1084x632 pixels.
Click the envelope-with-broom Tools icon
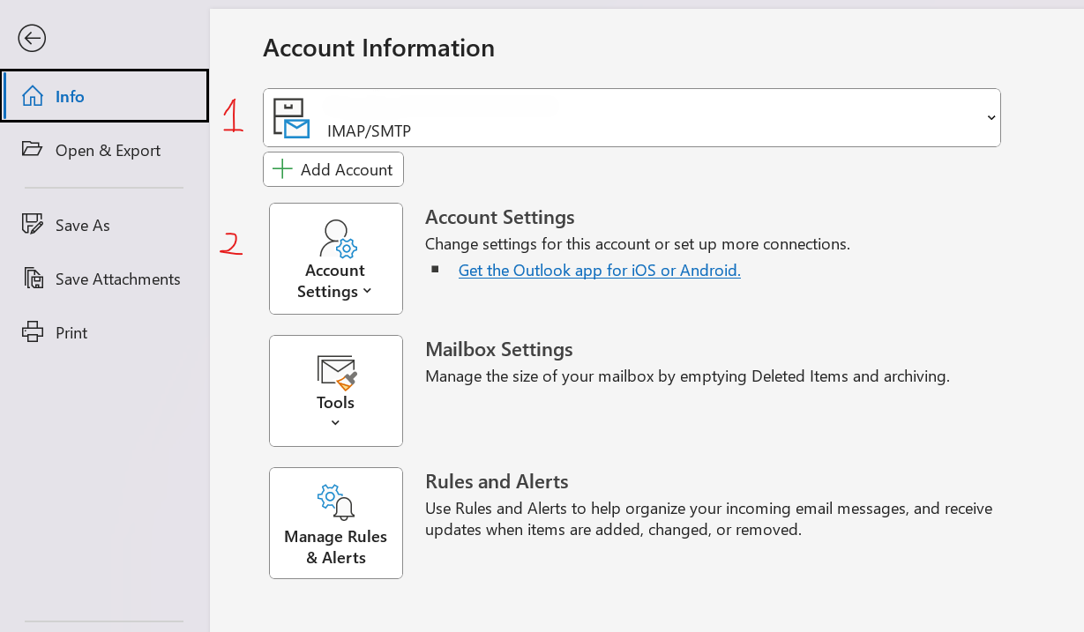pyautogui.click(x=337, y=372)
